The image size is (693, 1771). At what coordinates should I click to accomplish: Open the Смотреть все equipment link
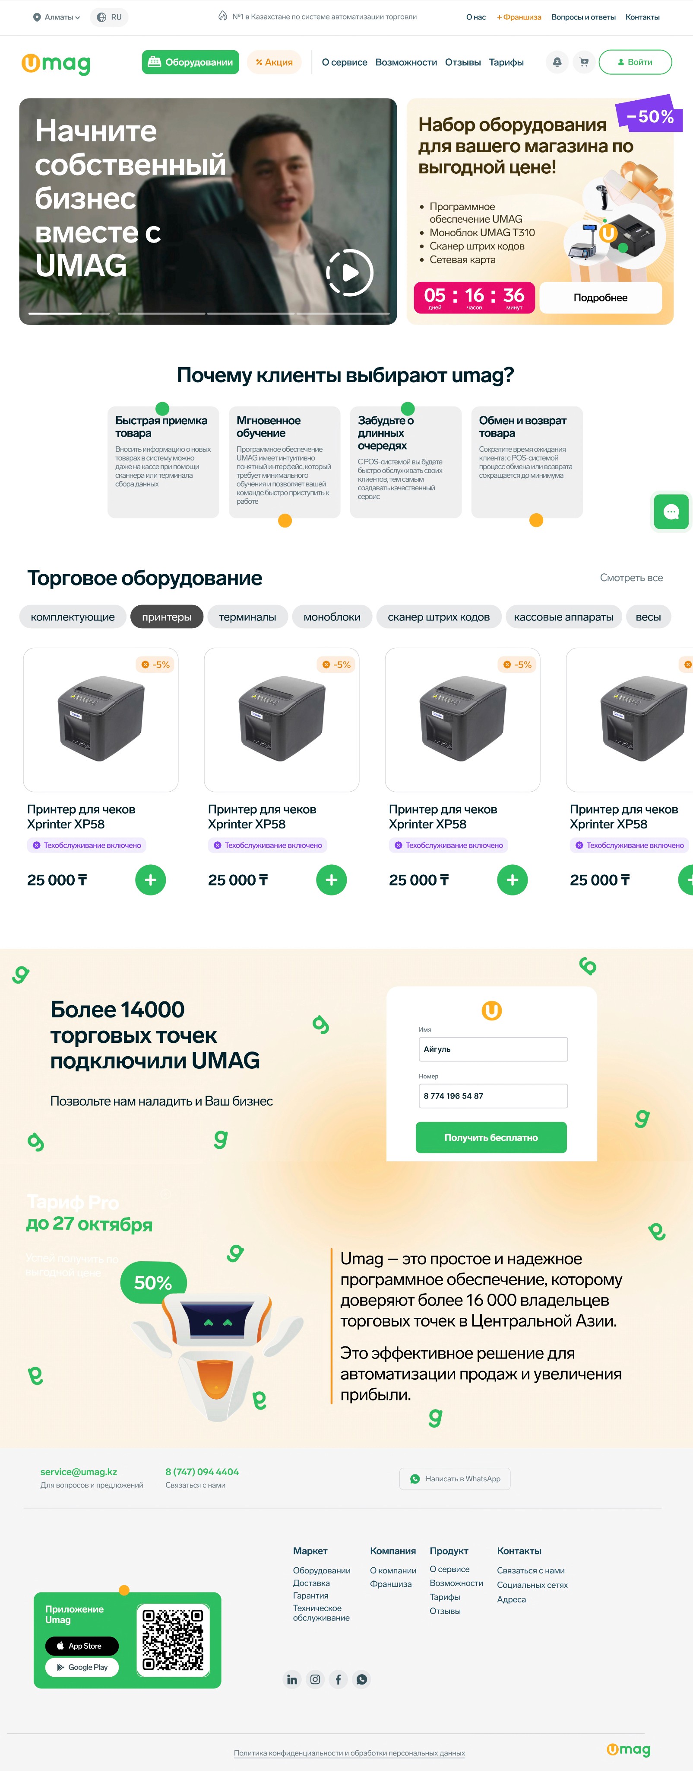pyautogui.click(x=631, y=578)
